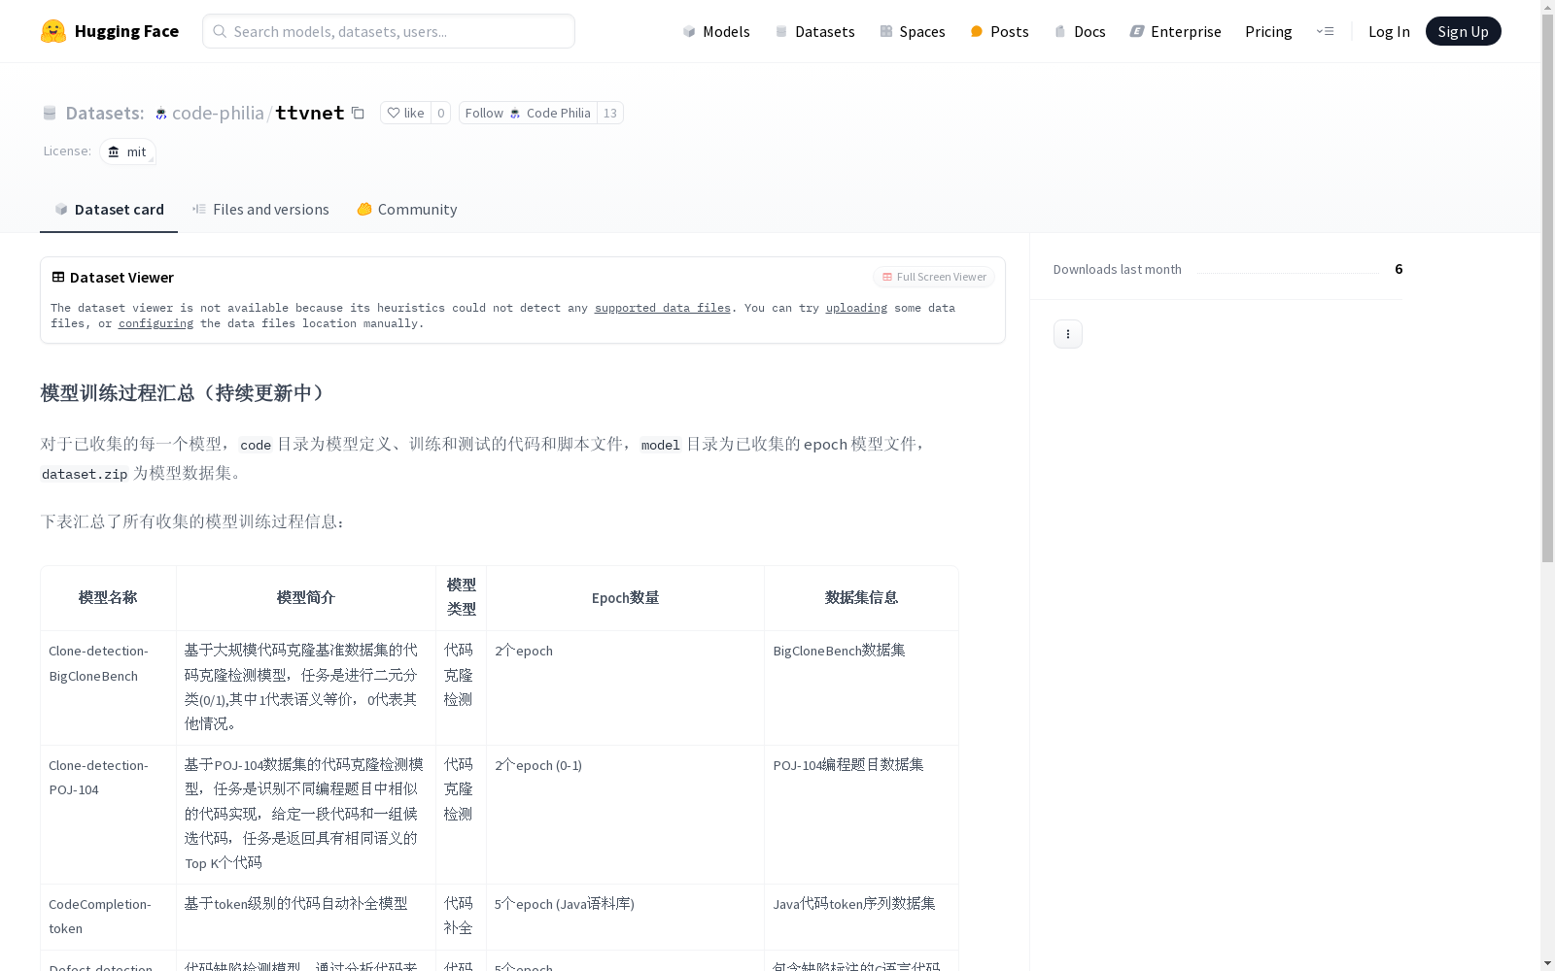The image size is (1555, 971).
Task: Click BigCloneBench数据集 cell
Action: click(861, 687)
